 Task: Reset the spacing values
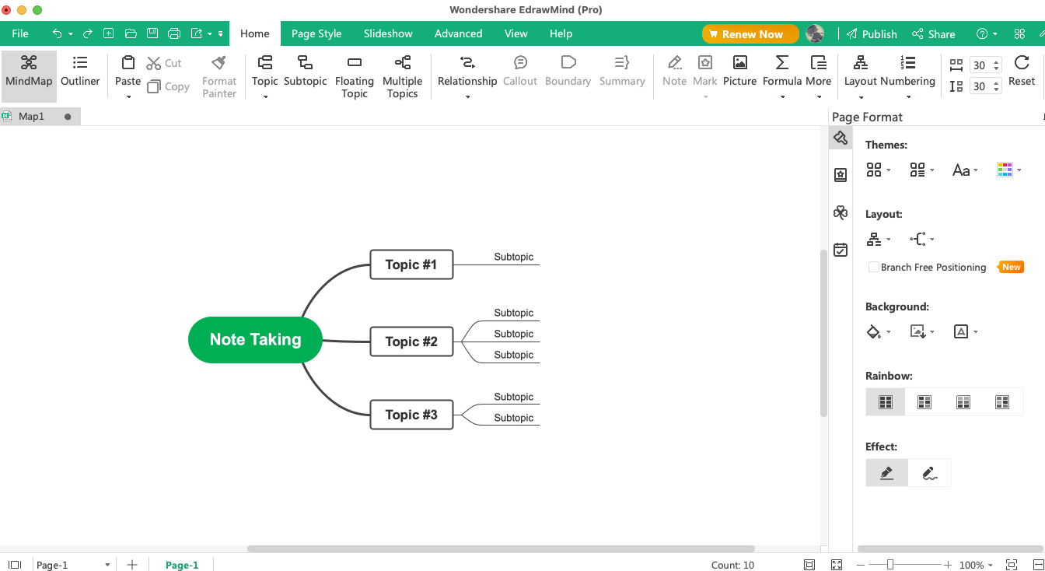pos(1022,72)
